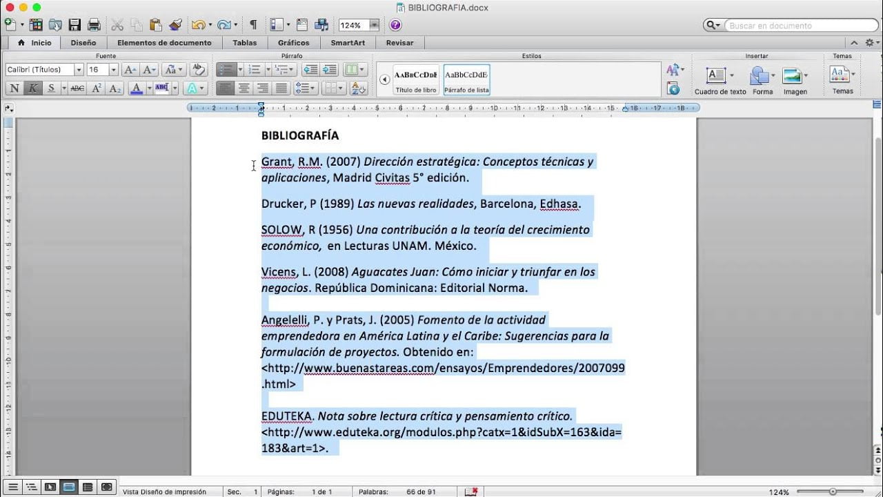Open the zoom percentage dropdown
This screenshot has width=883, height=497.
[375, 25]
